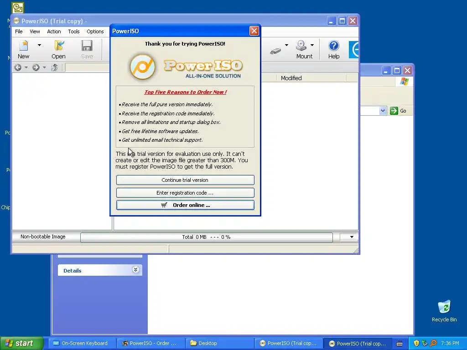Open the File menu

point(19,31)
